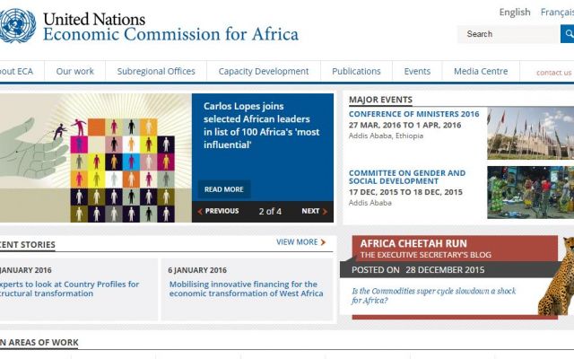Open the Our work menu
Image resolution: width=574 pixels, height=359 pixels.
click(75, 71)
